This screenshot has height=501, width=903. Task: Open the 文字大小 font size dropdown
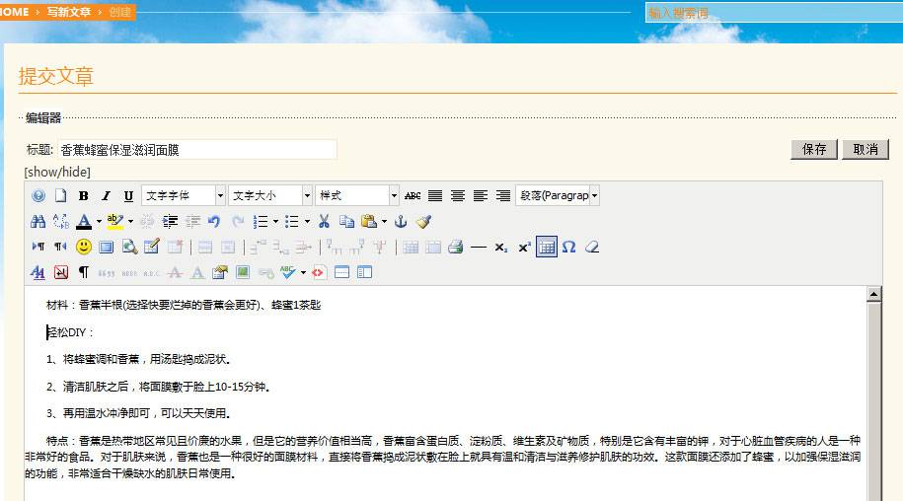point(270,195)
